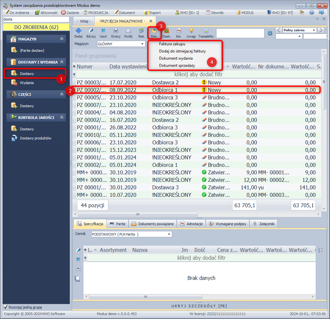330x319 pixels.
Task: Open the Traceability toolbar icon
Action: pyautogui.click(x=206, y=31)
